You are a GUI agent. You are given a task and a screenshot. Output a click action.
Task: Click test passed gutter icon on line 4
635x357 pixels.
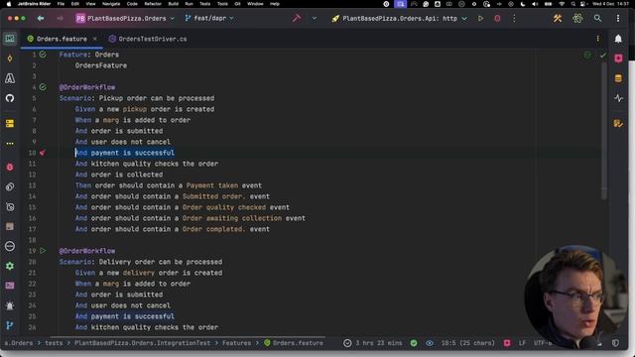coord(43,87)
